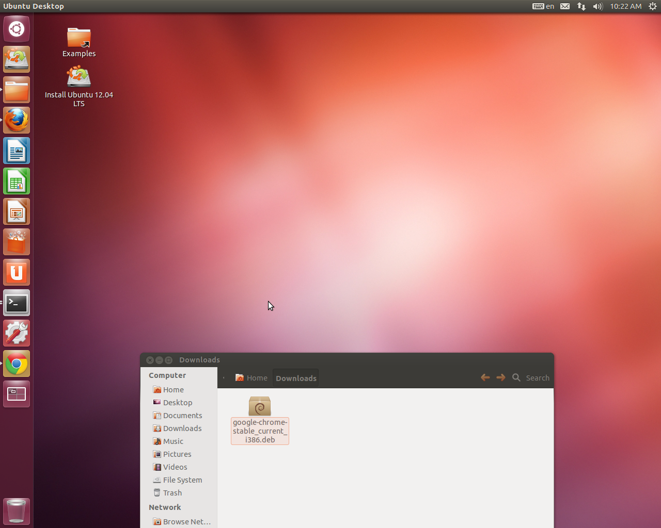The width and height of the screenshot is (661, 528).
Task: Open the sound volume indicator menu
Action: [x=598, y=6]
